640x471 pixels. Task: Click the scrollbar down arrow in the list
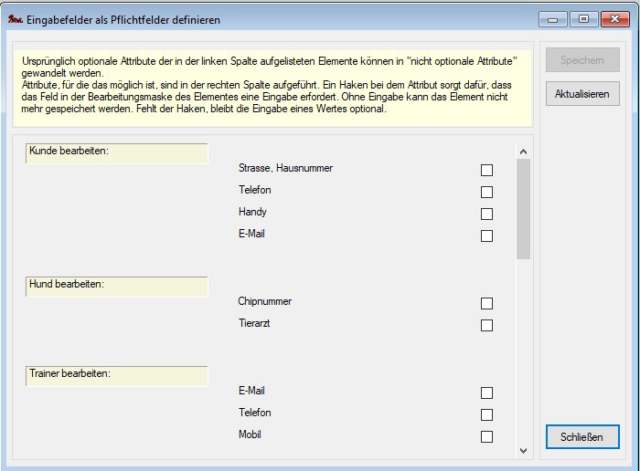pyautogui.click(x=523, y=450)
